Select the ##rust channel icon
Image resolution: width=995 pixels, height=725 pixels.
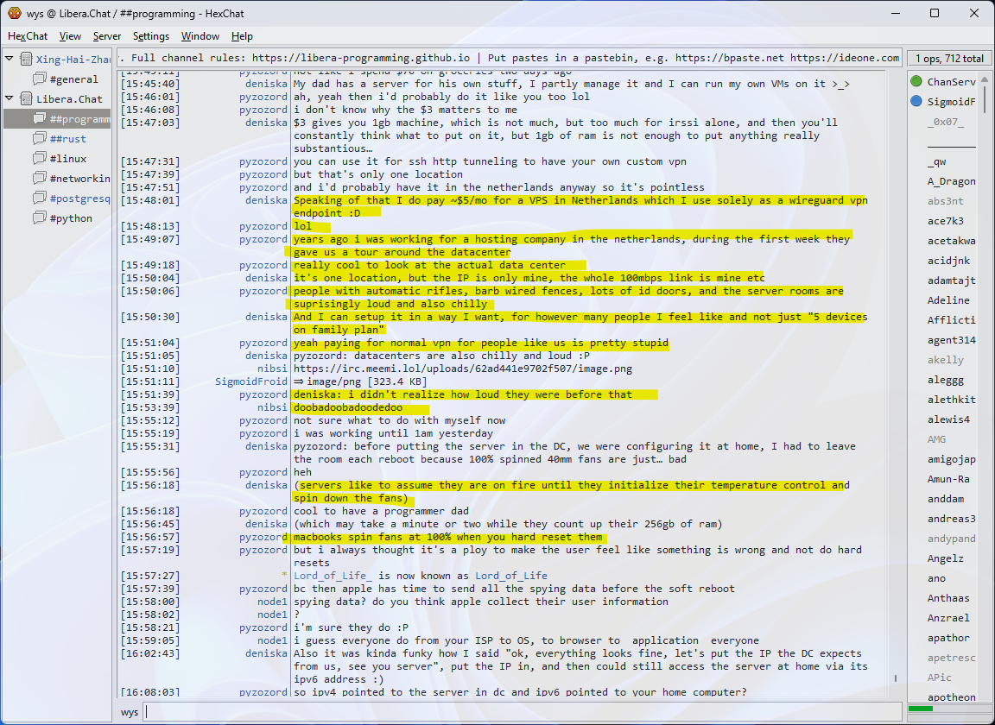[40, 139]
